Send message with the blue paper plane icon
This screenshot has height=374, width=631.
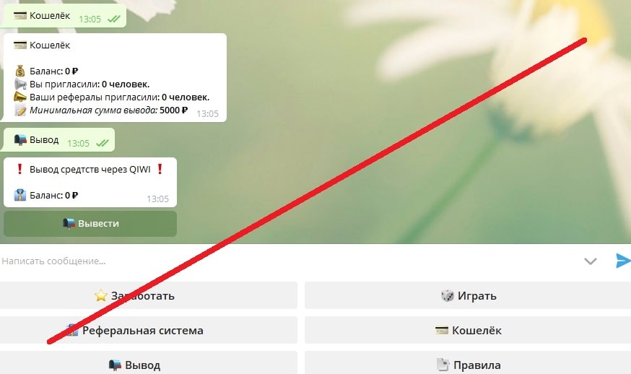(623, 261)
